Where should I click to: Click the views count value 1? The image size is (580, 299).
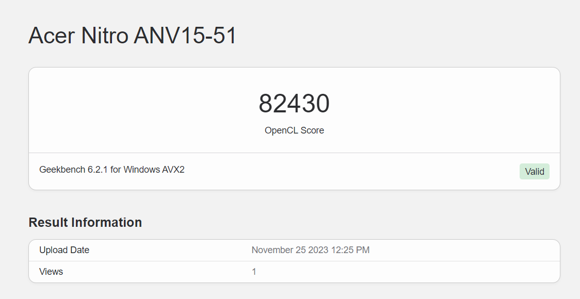point(254,271)
